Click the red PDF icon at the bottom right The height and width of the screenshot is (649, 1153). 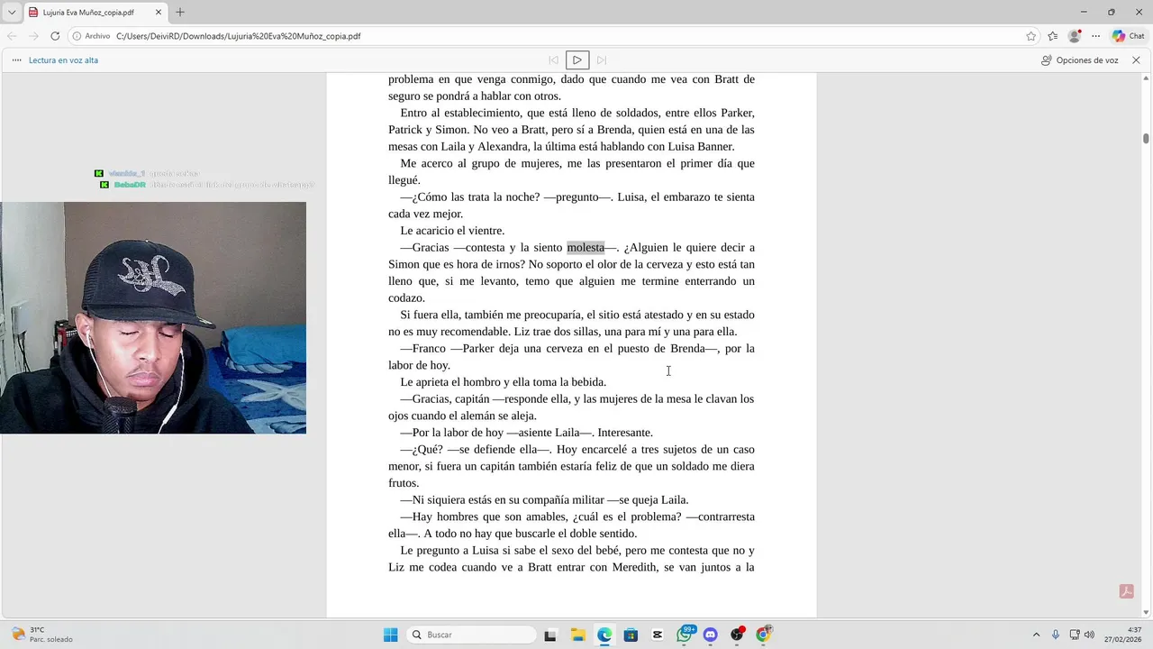1126,591
